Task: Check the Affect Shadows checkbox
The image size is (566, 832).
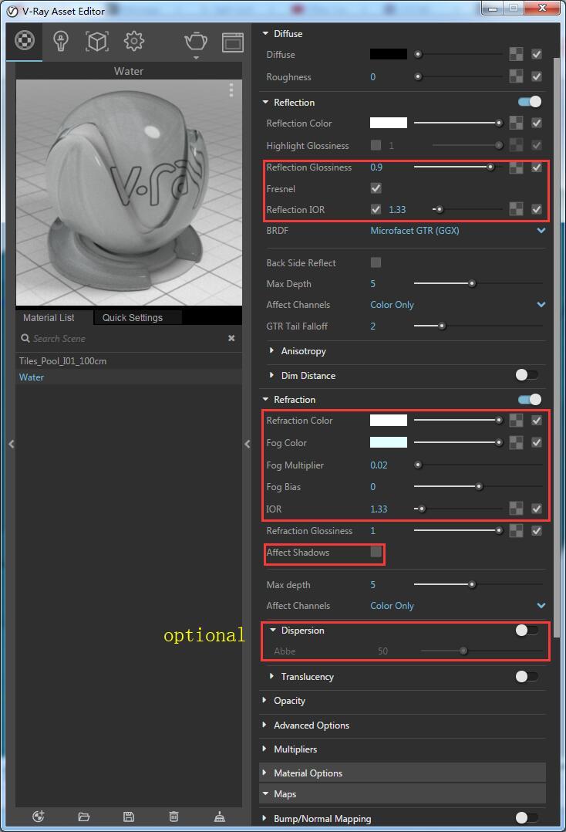Action: [x=376, y=552]
